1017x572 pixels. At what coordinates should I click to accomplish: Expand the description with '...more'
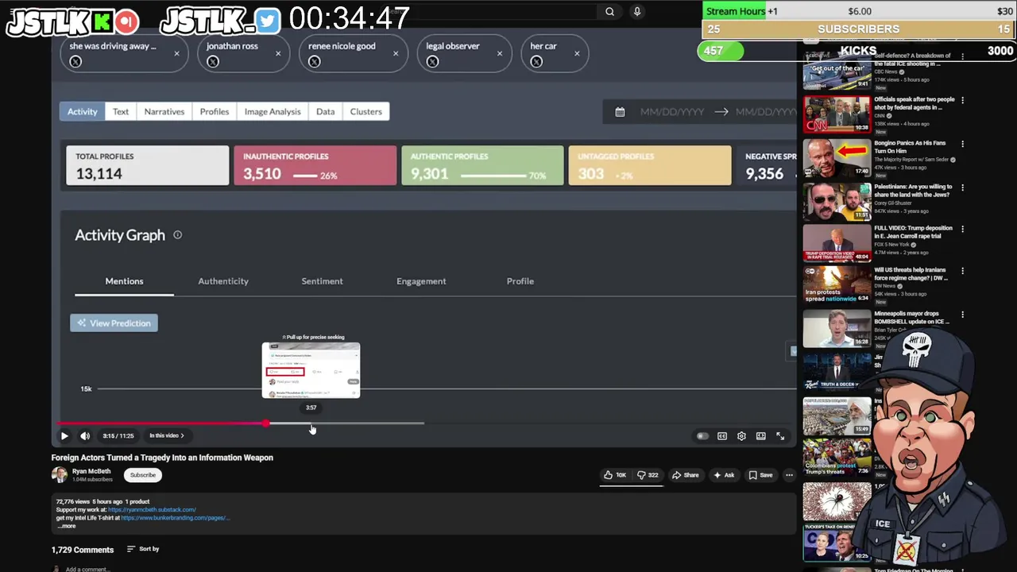pyautogui.click(x=67, y=526)
